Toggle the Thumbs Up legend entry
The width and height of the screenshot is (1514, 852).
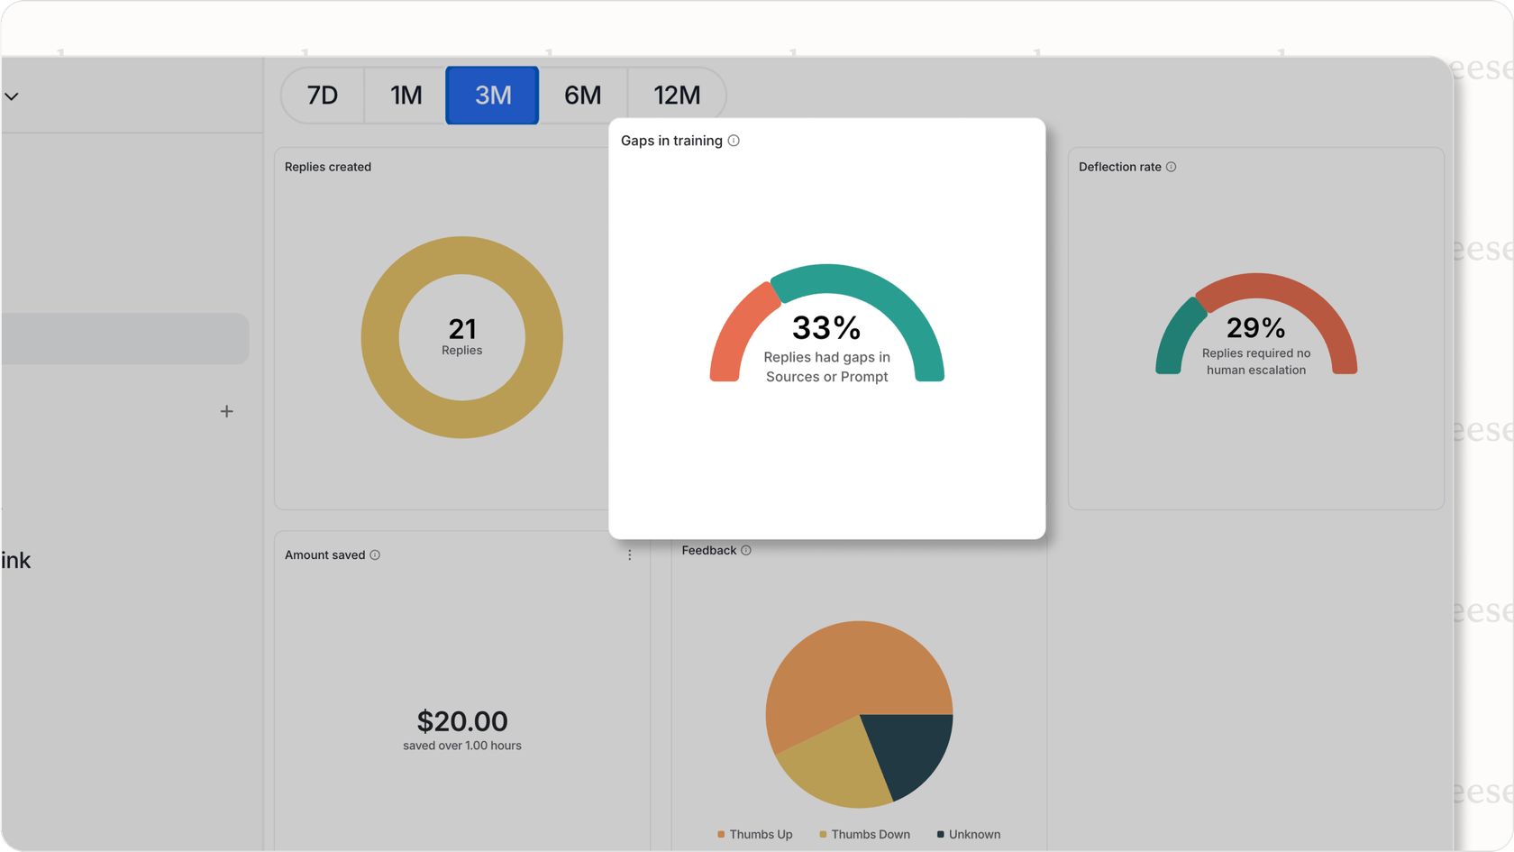(x=755, y=834)
